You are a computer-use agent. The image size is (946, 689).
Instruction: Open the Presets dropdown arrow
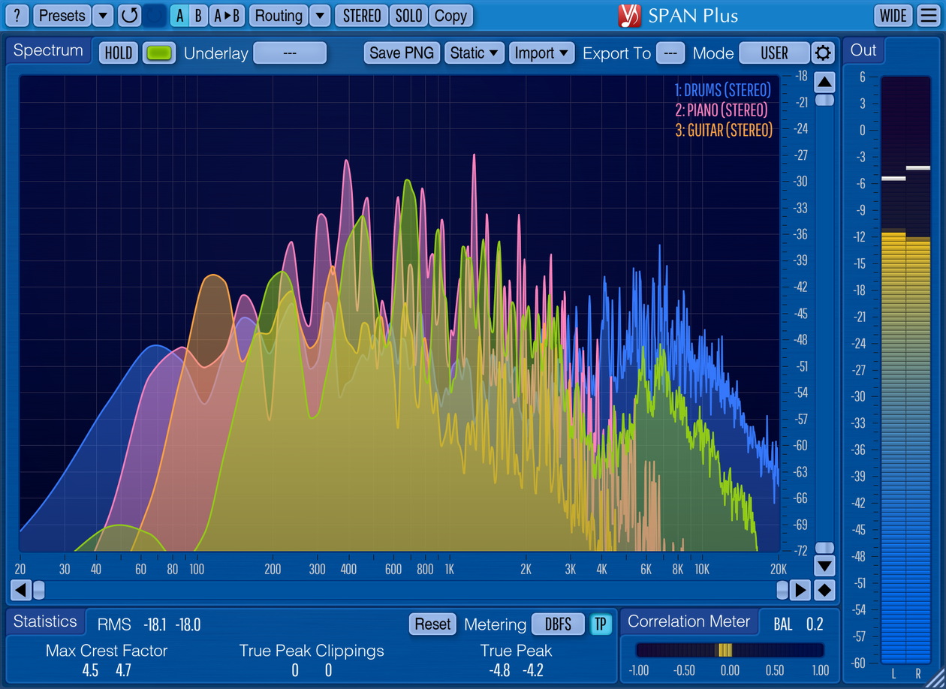tap(101, 15)
